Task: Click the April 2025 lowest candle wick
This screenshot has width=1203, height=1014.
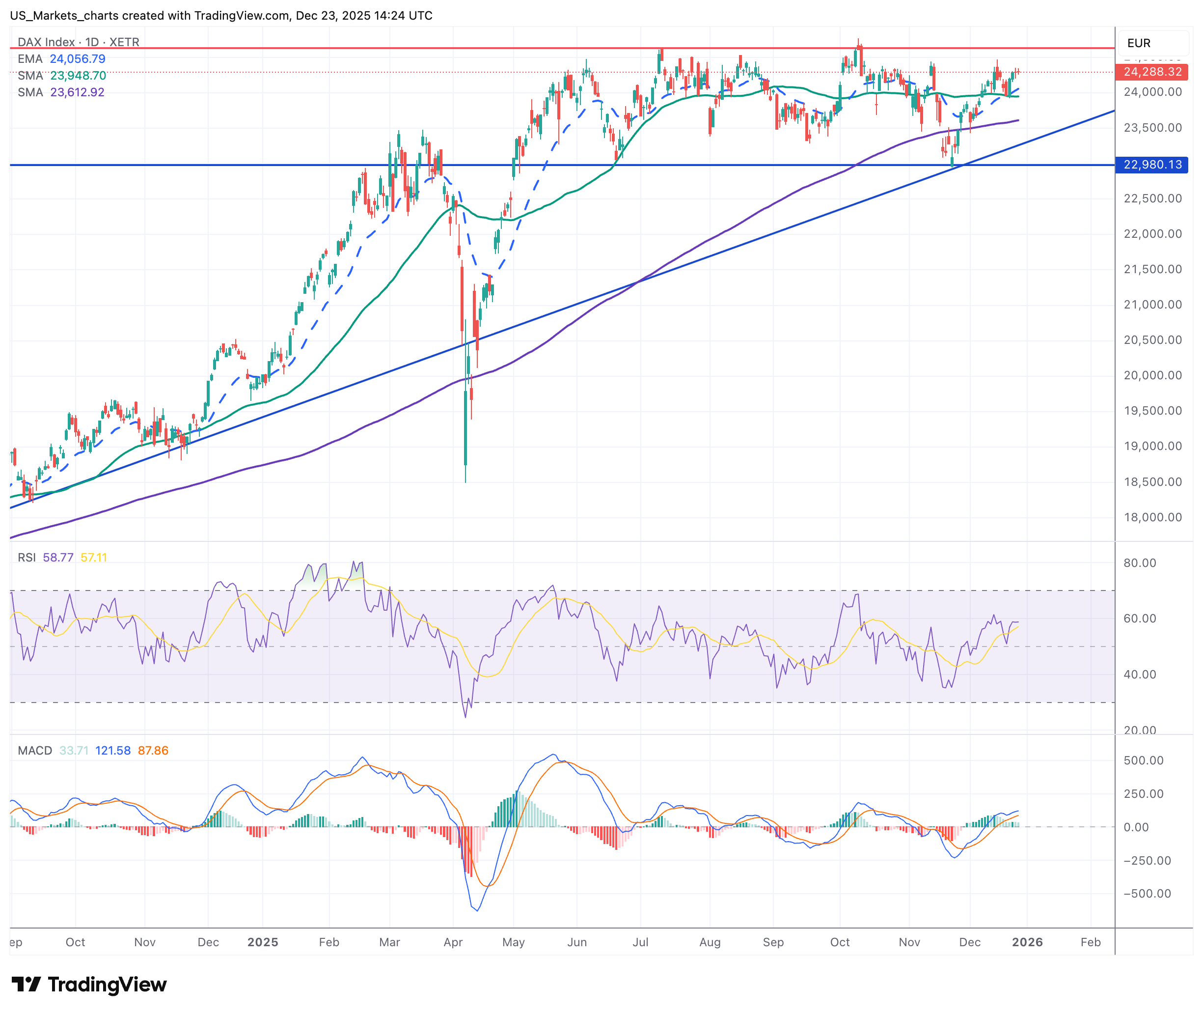Action: [x=465, y=474]
